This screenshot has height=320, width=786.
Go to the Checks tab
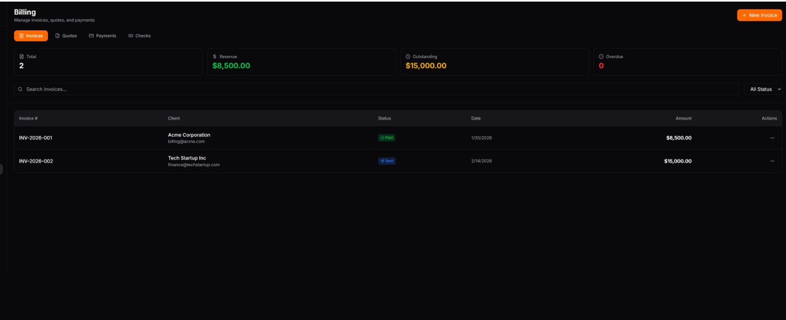(140, 36)
